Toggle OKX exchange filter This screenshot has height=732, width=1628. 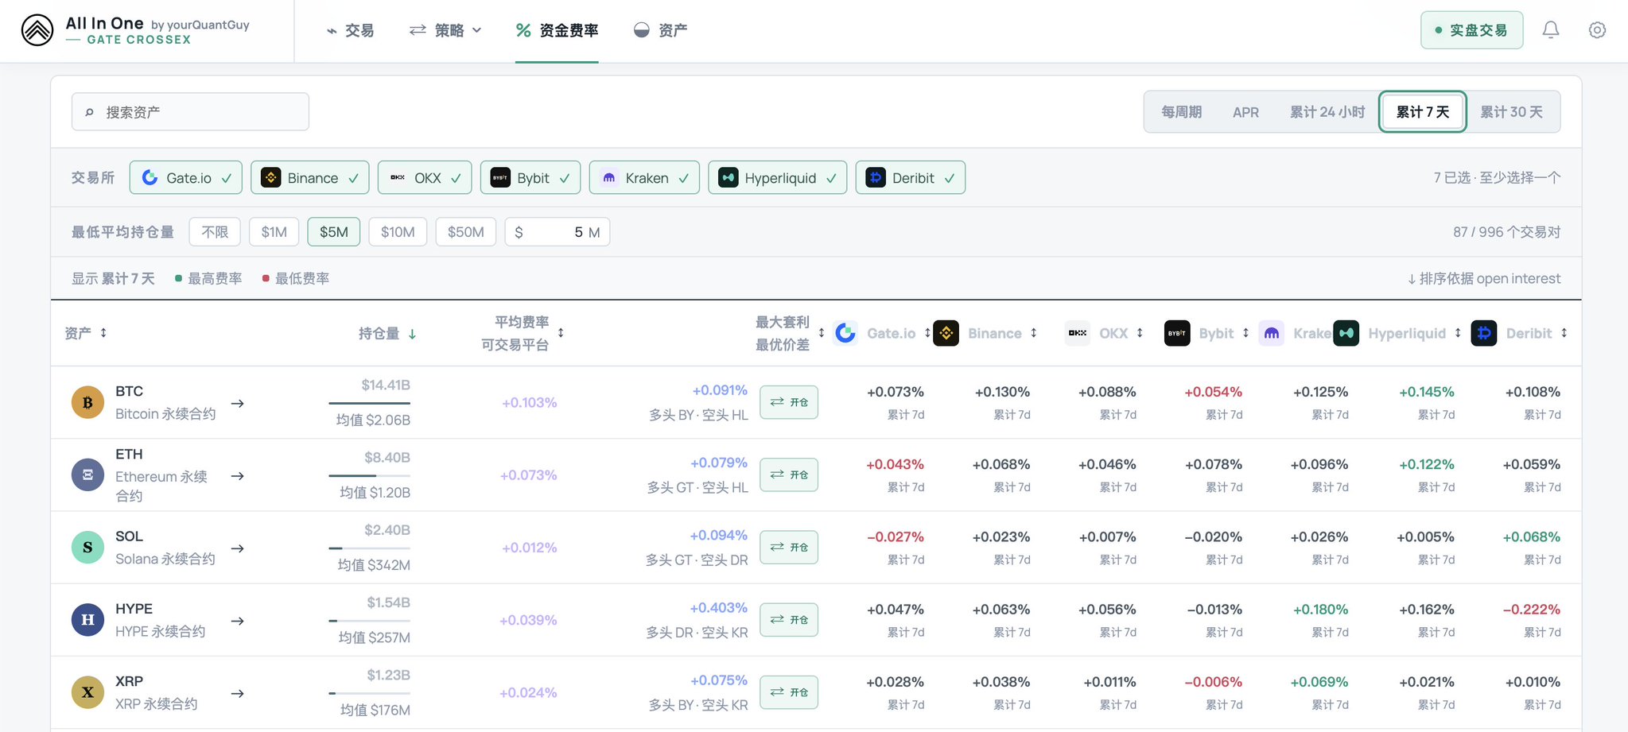click(425, 177)
